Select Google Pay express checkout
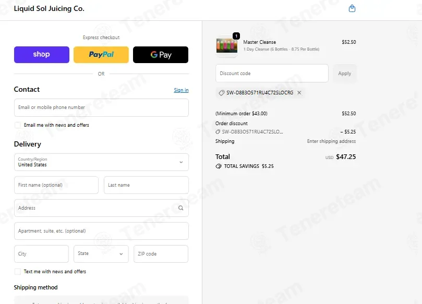This screenshot has height=304, width=422. 161,55
